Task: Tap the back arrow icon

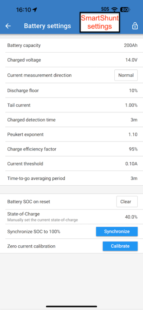Action: (x=8, y=26)
